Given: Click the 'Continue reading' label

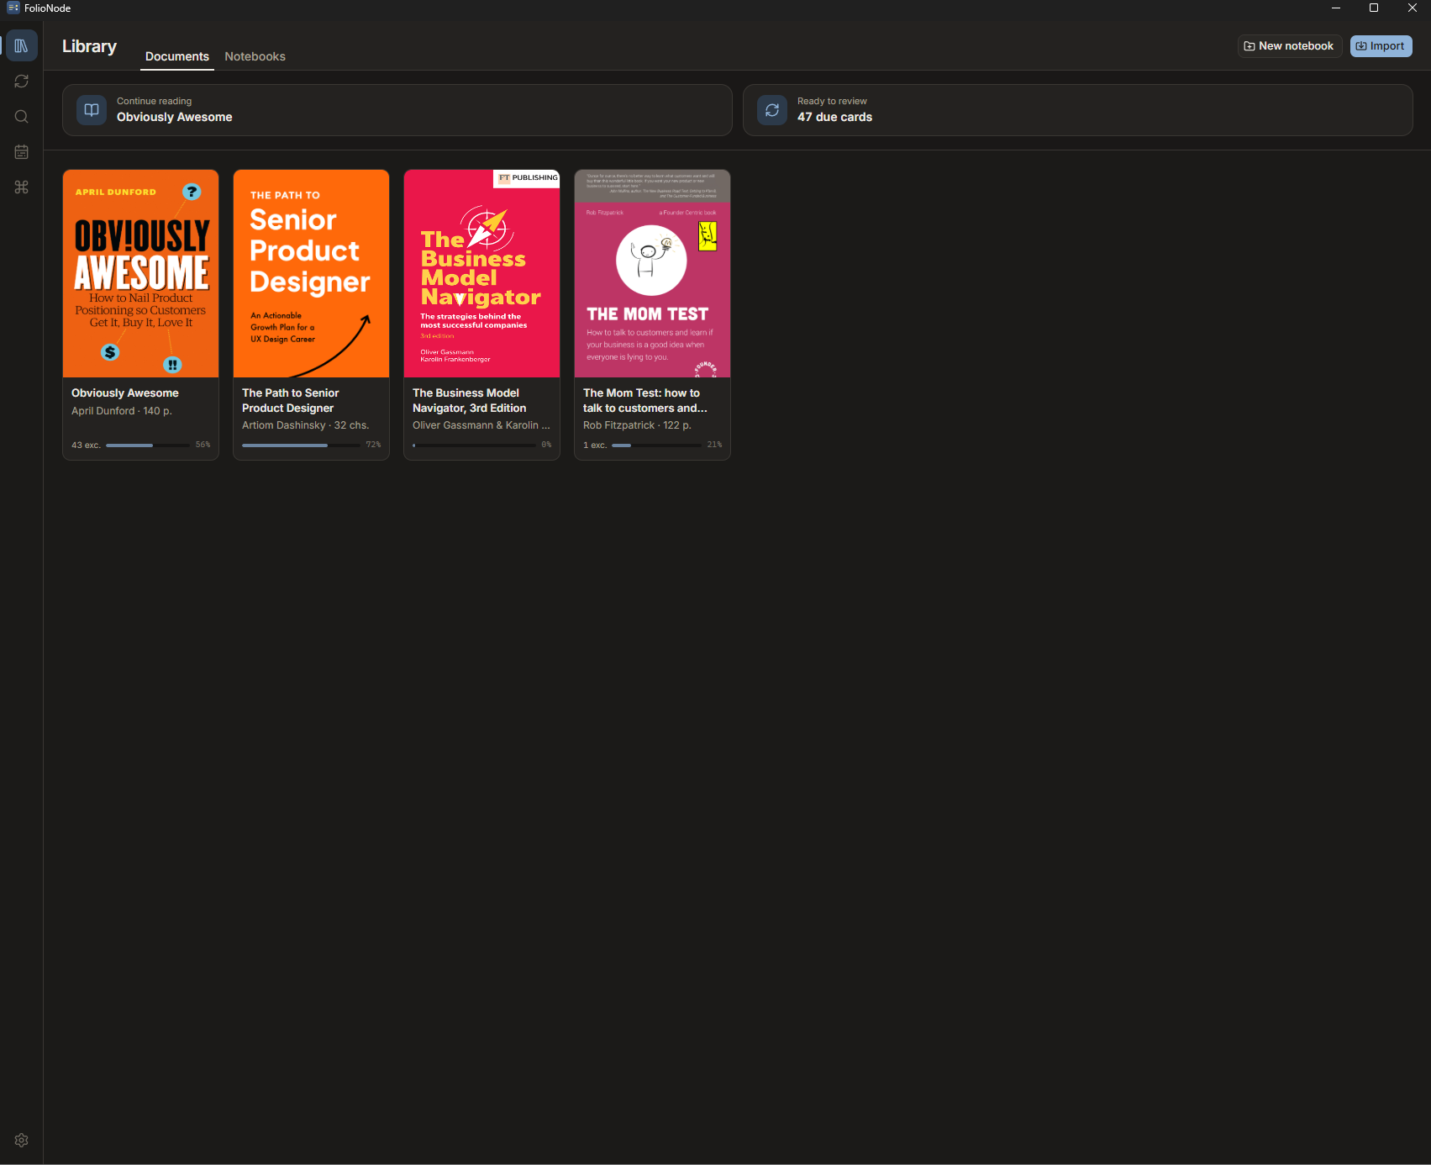Looking at the screenshot, I should [155, 101].
